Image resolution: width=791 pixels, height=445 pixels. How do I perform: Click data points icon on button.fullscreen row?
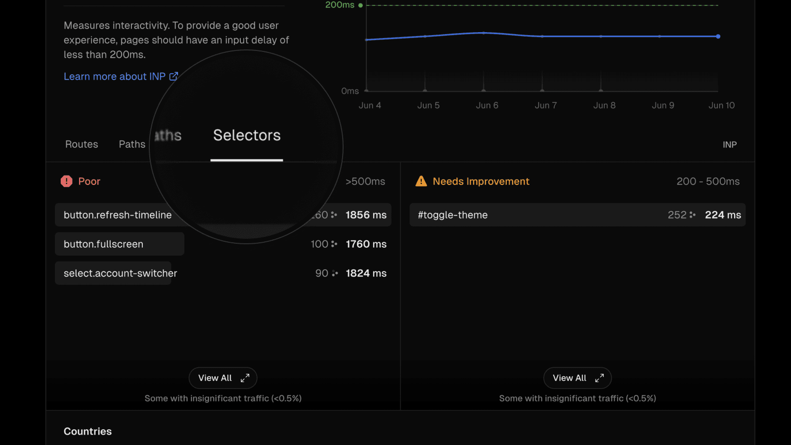pyautogui.click(x=334, y=244)
